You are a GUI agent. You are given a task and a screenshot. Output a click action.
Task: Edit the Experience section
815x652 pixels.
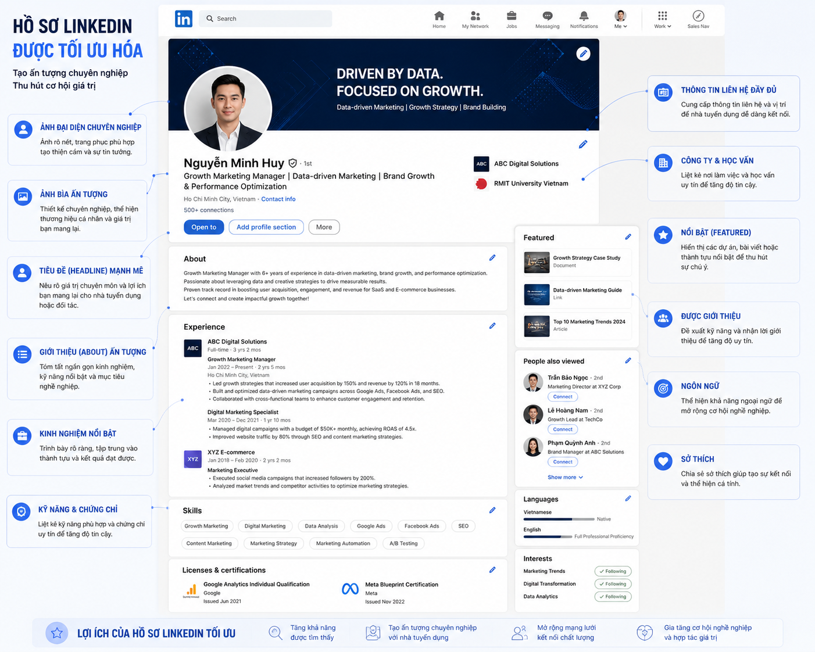pos(492,326)
